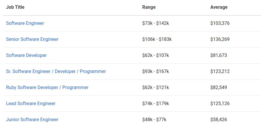Click the Job Title column header
This screenshot has width=261, height=127.
pos(15,7)
